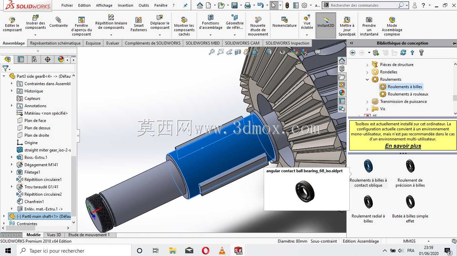Open Géométrie de référence tool
The height and width of the screenshot is (256, 457).
pos(235,22)
